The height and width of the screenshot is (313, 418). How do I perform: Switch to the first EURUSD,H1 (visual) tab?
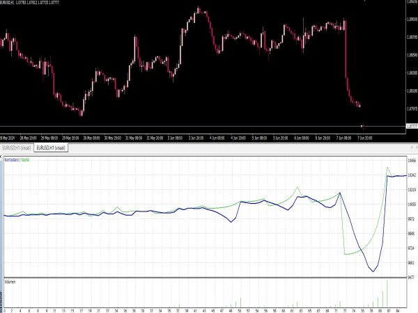point(17,148)
